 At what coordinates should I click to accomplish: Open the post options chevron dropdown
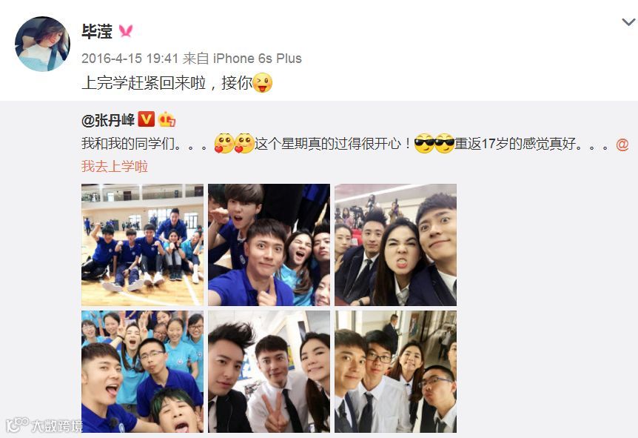628,22
